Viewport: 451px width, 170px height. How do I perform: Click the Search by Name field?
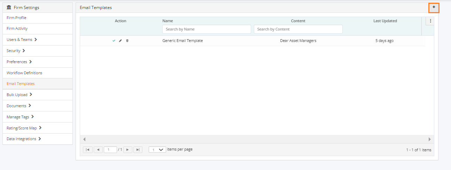207,29
